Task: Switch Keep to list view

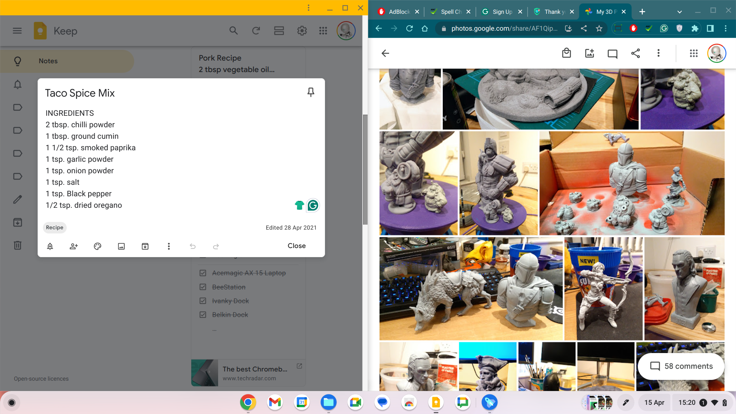Action: (x=279, y=31)
